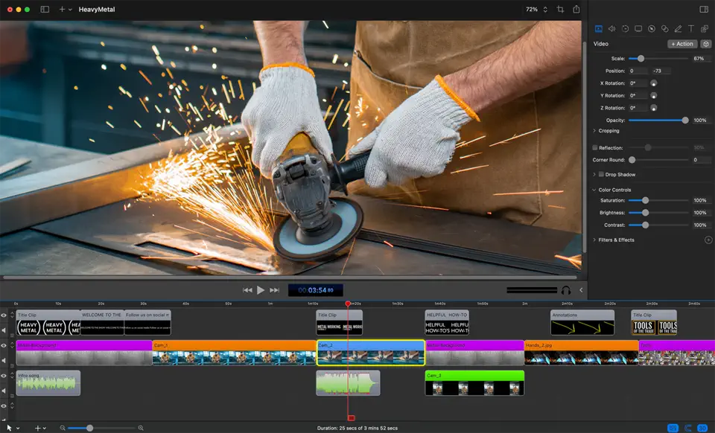The width and height of the screenshot is (715, 433).
Task: Click the Z Rotation dial
Action: pos(653,108)
